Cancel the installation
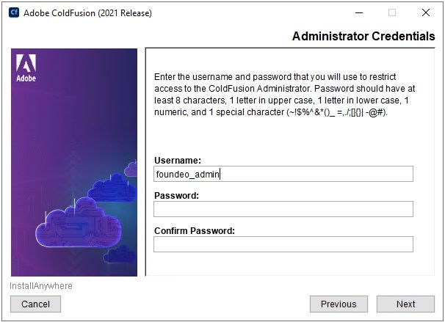 tap(35, 304)
